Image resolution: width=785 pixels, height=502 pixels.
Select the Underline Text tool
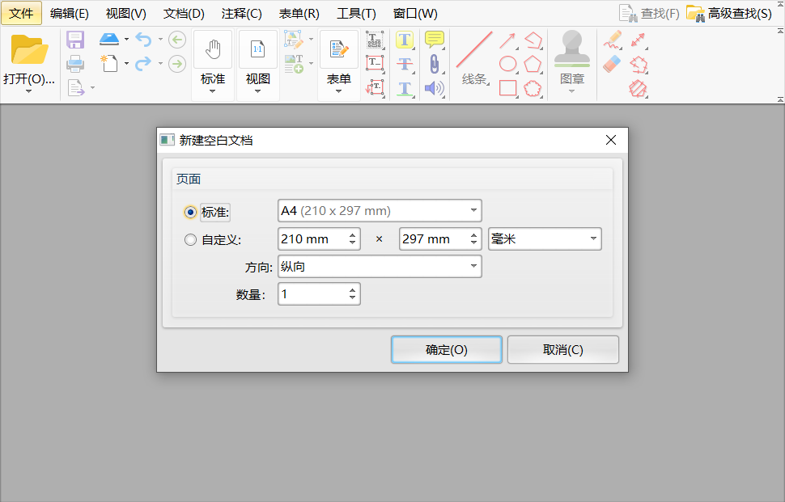click(x=405, y=88)
